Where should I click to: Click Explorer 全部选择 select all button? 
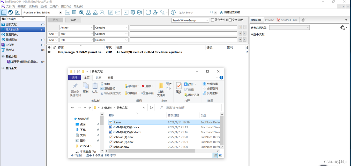click(210, 84)
